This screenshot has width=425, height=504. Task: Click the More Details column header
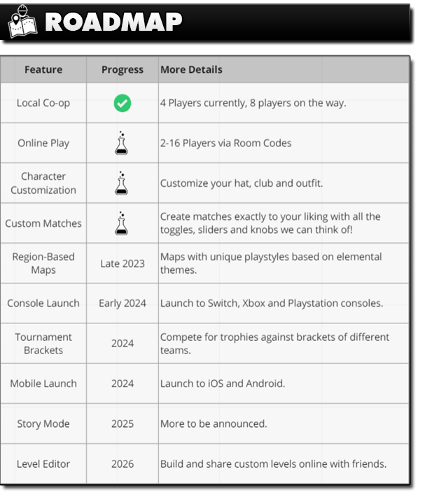tap(191, 69)
